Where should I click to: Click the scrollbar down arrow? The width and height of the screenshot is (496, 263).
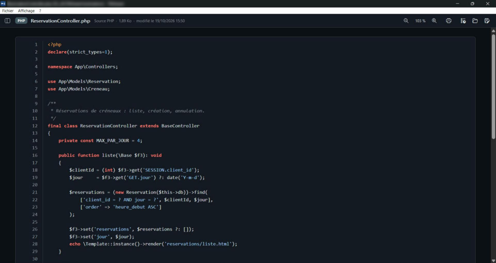click(x=493, y=260)
